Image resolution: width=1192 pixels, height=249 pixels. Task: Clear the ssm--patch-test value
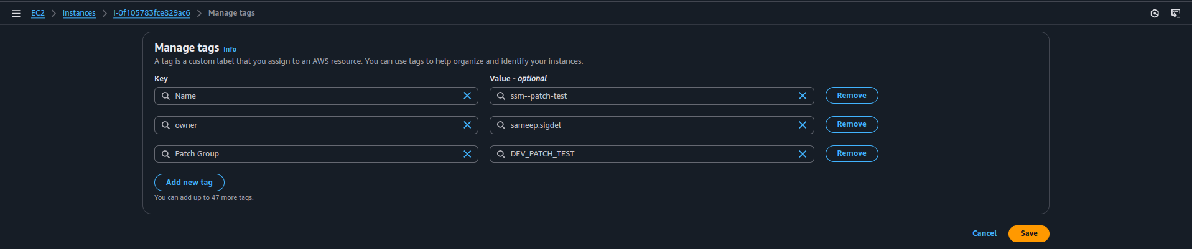pyautogui.click(x=803, y=96)
